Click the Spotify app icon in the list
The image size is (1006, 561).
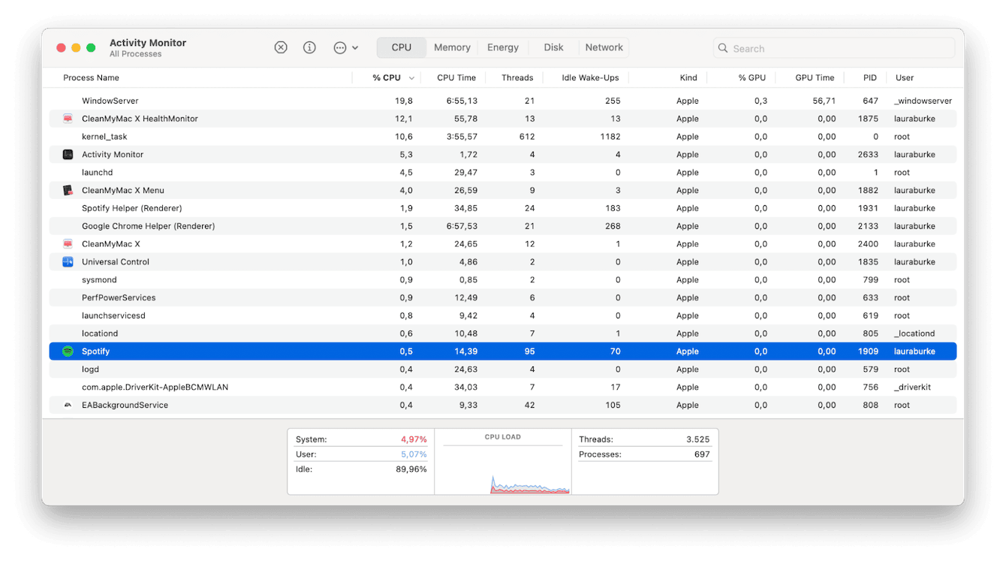click(68, 351)
